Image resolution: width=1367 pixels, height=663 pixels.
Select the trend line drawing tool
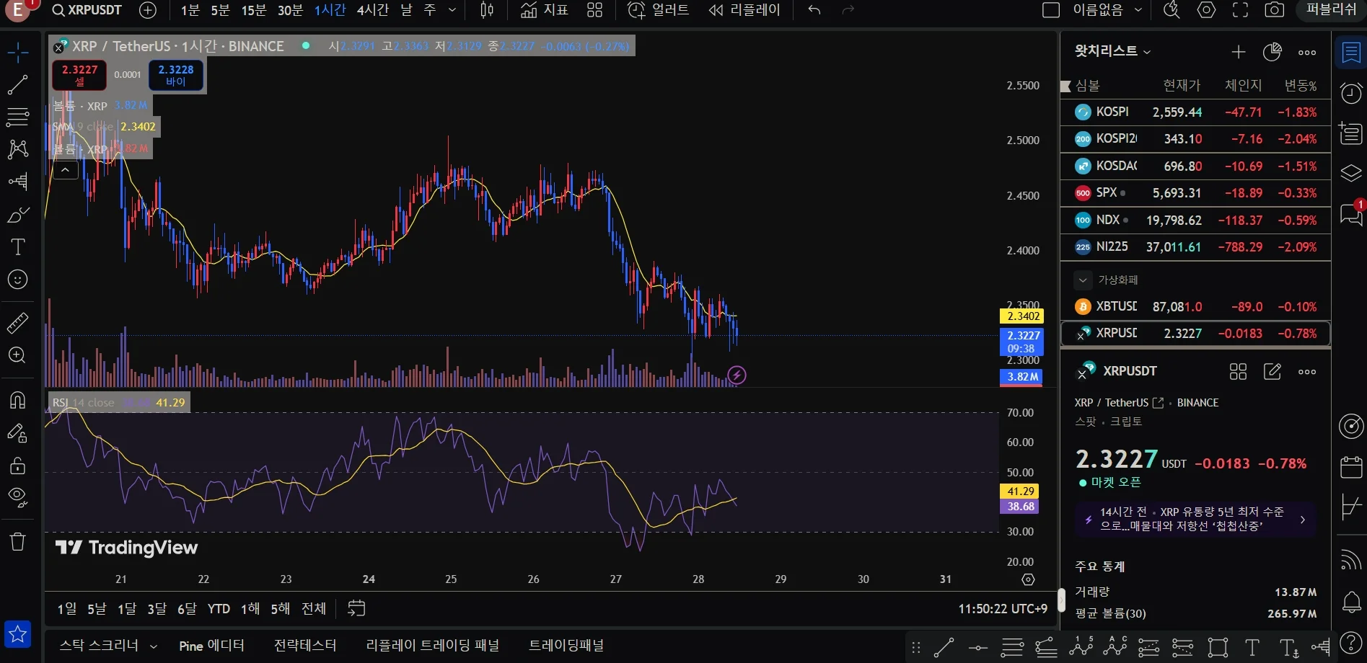[x=17, y=85]
